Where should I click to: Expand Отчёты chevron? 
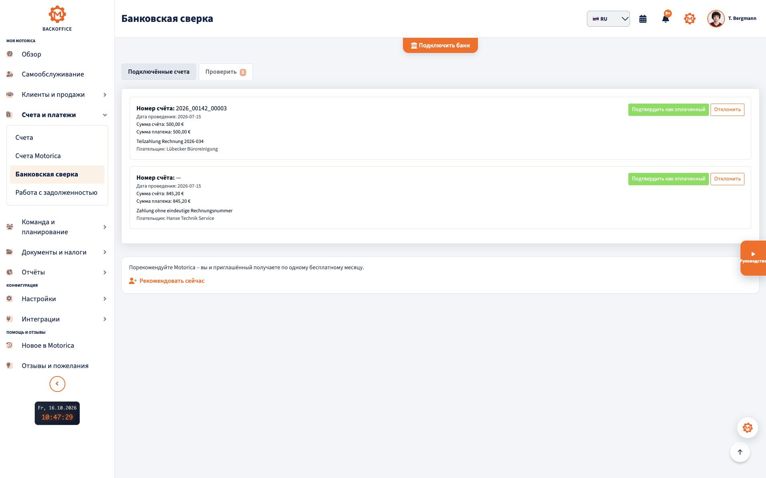coord(105,272)
